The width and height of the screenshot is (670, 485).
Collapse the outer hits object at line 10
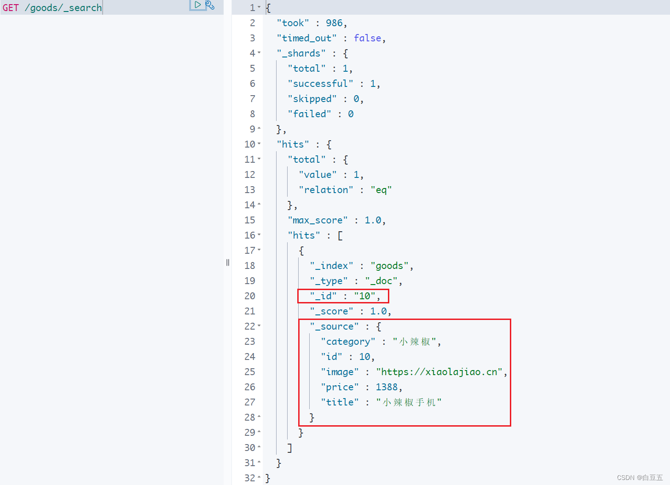[x=259, y=144]
